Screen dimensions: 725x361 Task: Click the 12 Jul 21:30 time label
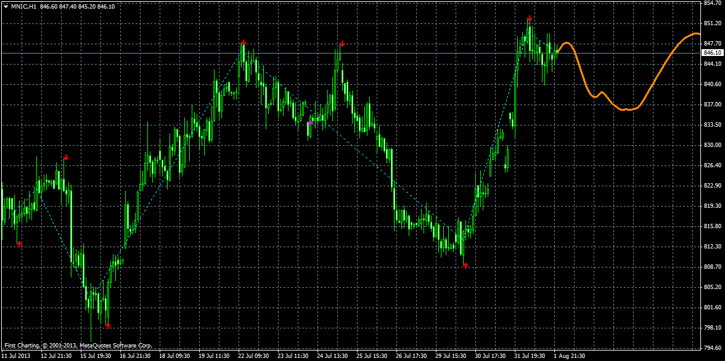click(x=57, y=356)
